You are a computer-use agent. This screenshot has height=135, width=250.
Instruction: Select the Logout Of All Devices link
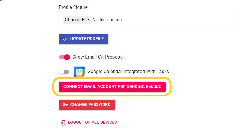92,122
